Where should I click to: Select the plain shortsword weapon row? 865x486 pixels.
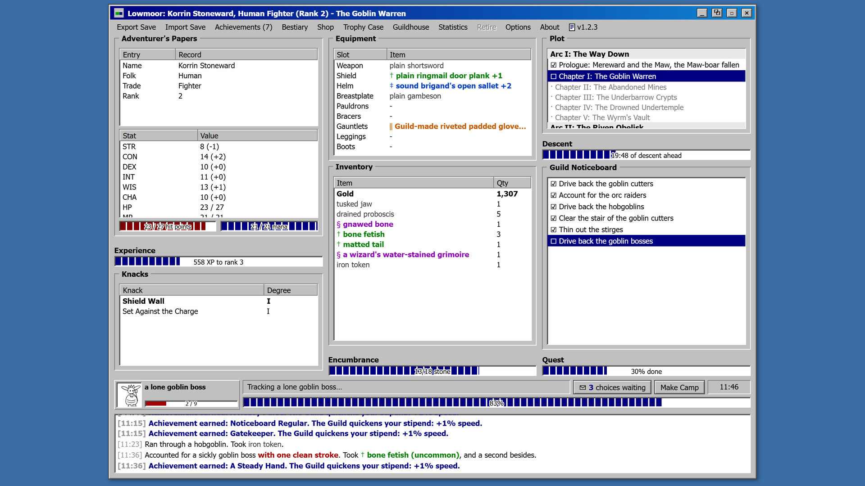[432, 66]
